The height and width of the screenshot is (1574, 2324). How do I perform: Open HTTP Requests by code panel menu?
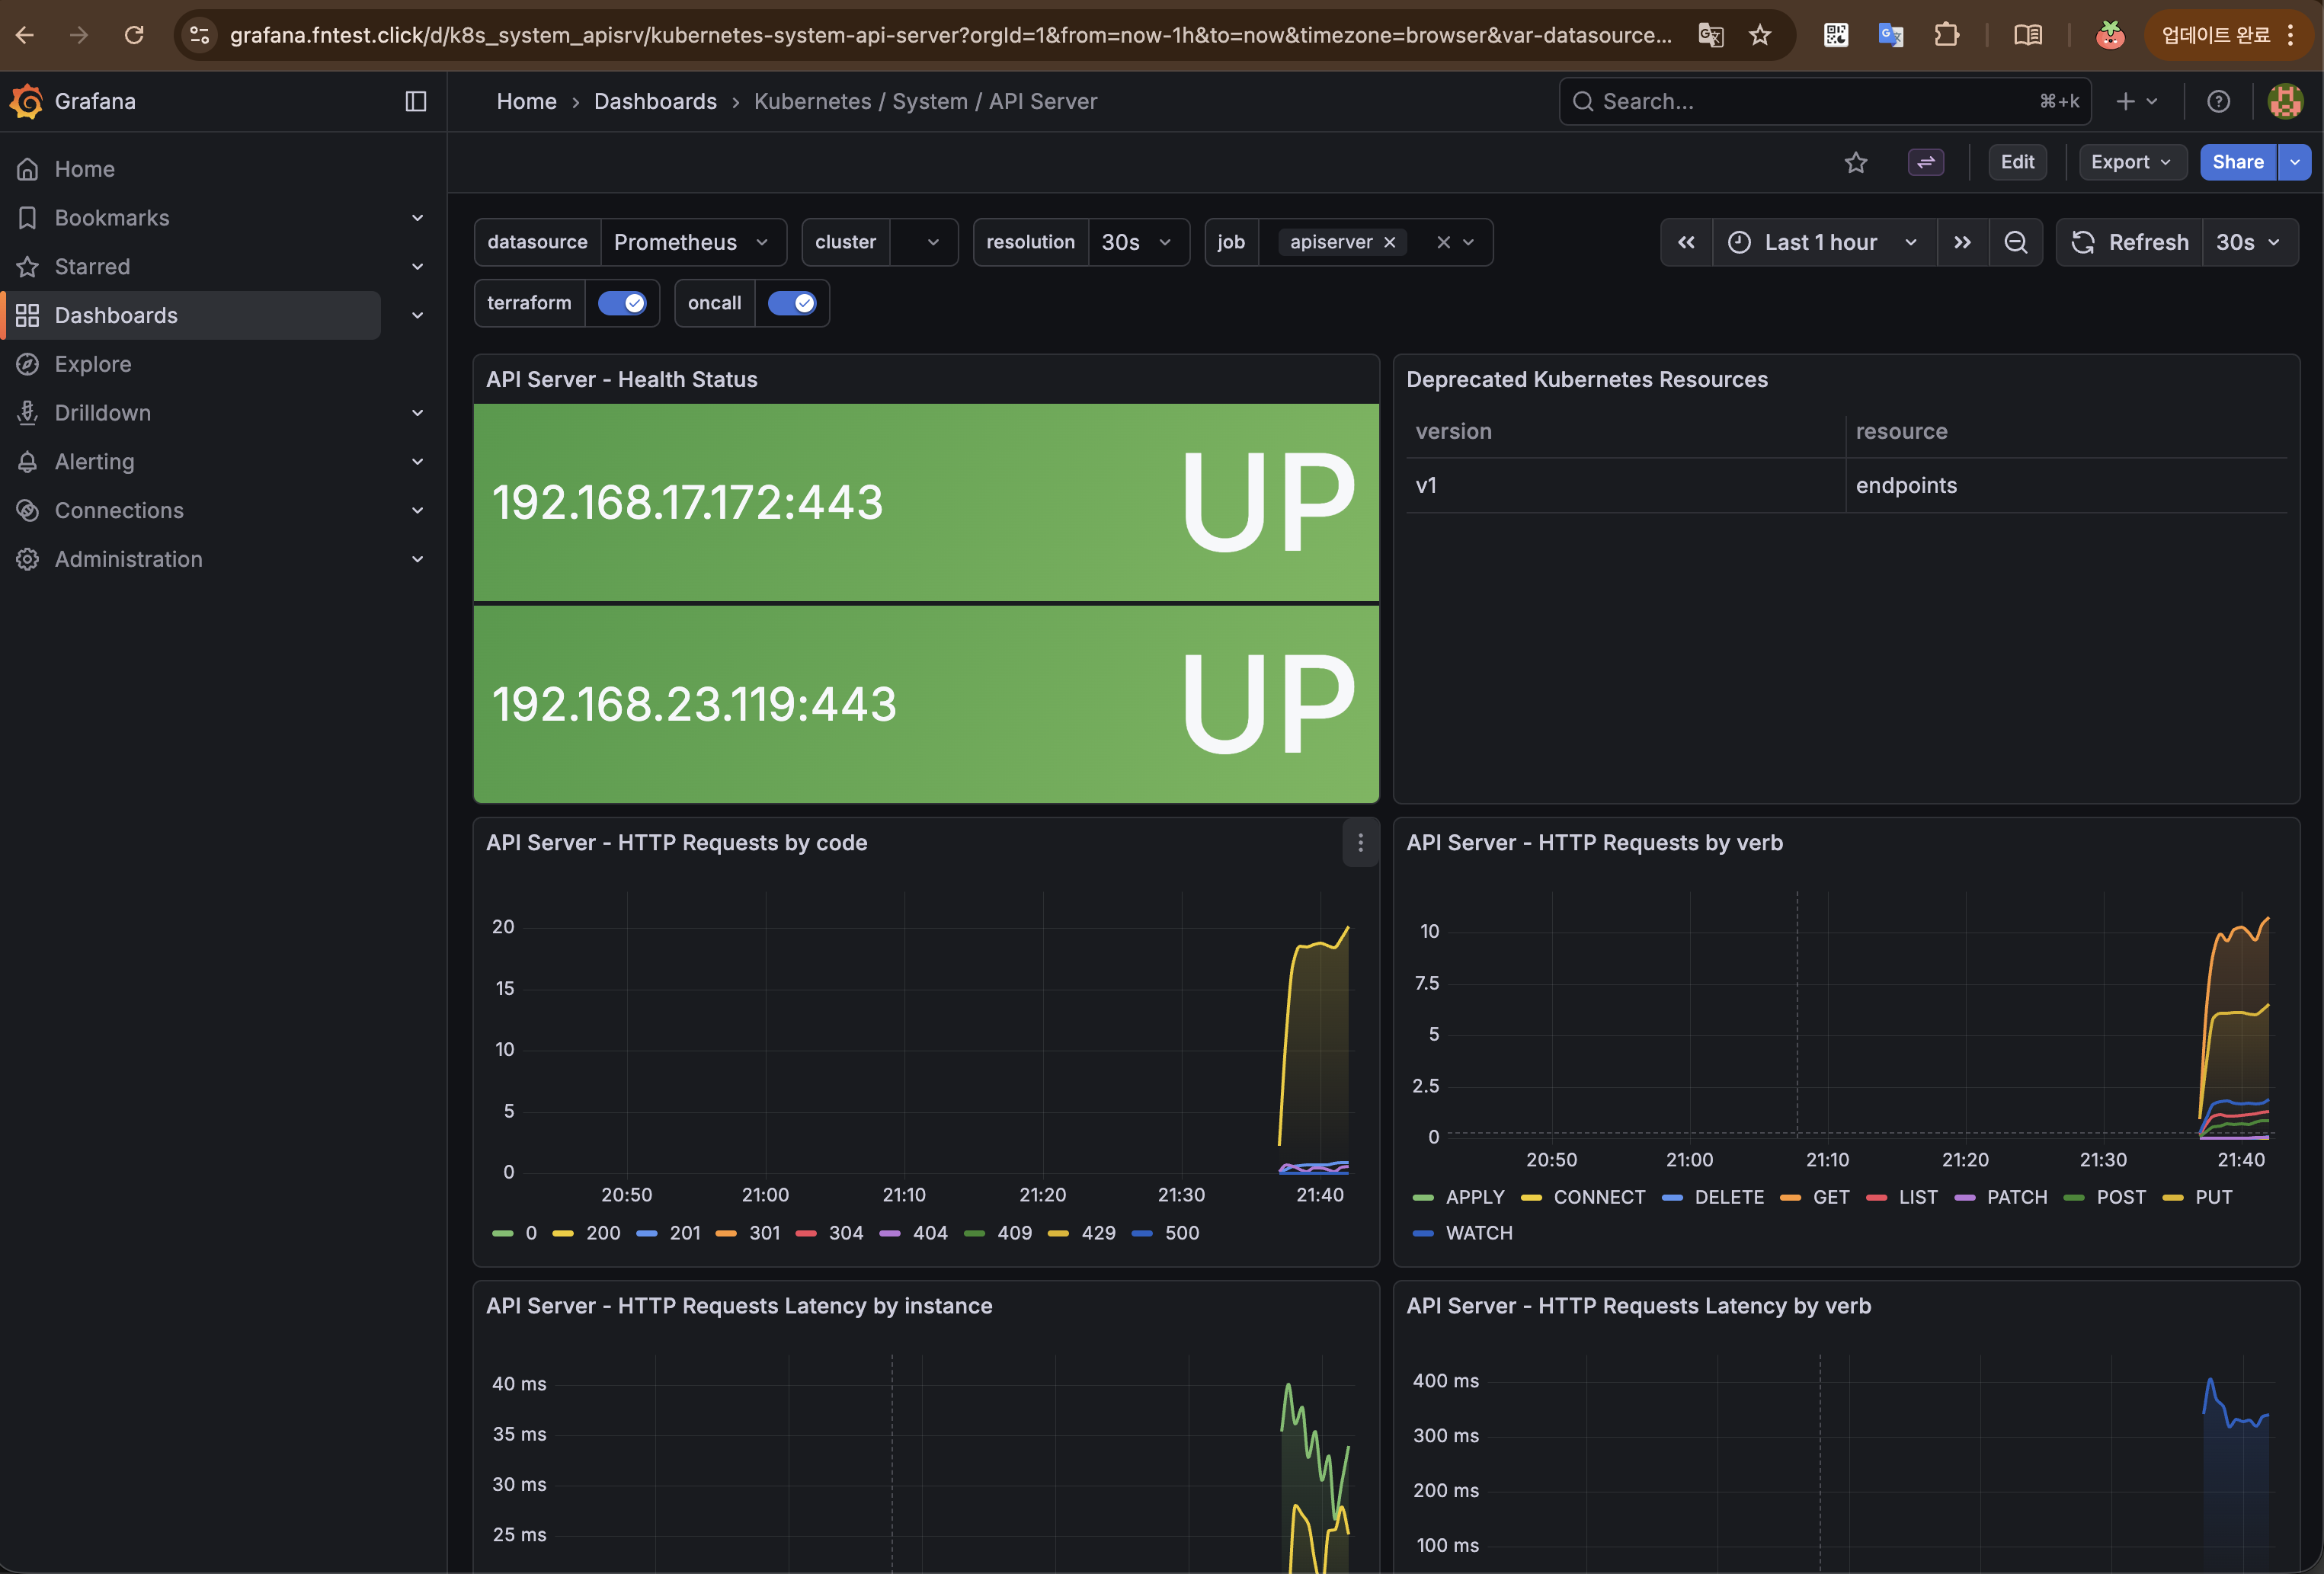[1359, 843]
